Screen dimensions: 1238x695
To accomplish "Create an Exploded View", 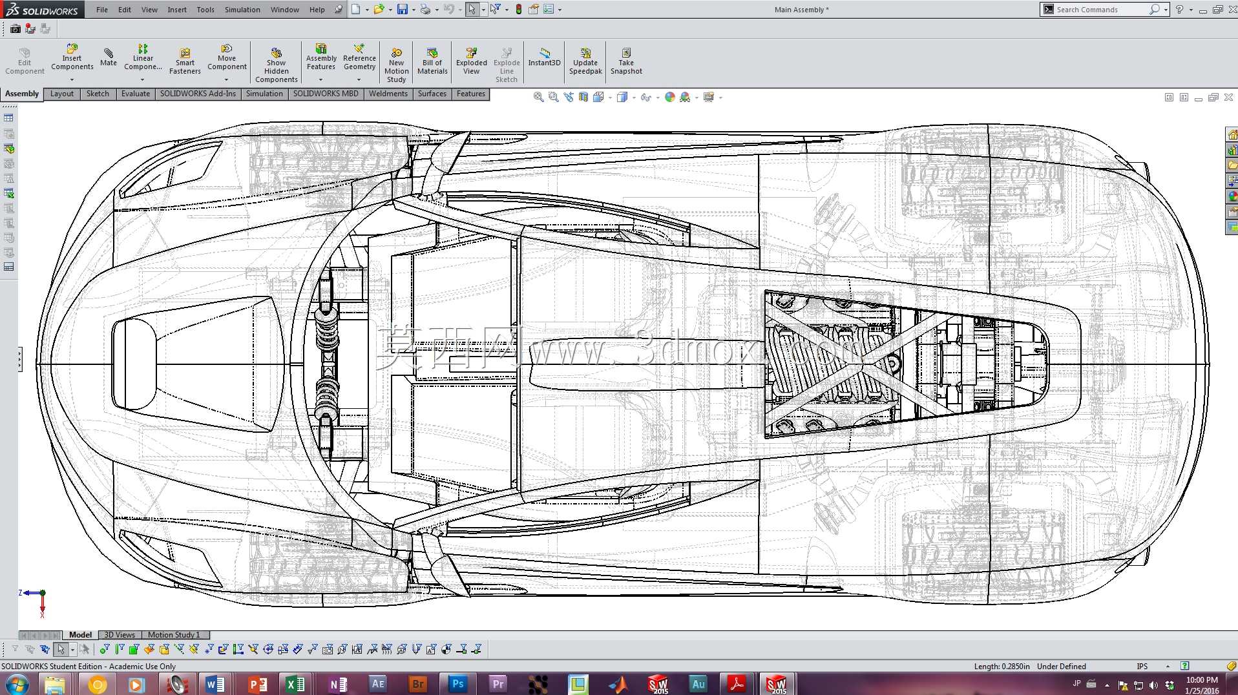I will click(471, 61).
